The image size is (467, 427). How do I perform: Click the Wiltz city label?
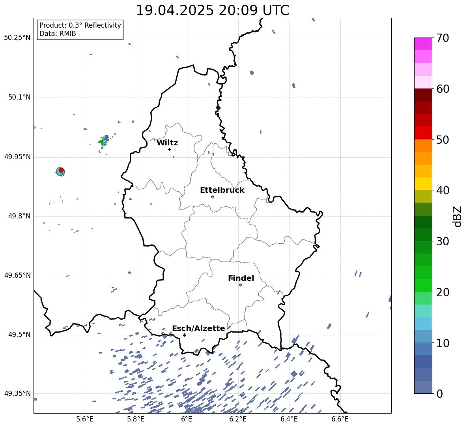point(167,143)
